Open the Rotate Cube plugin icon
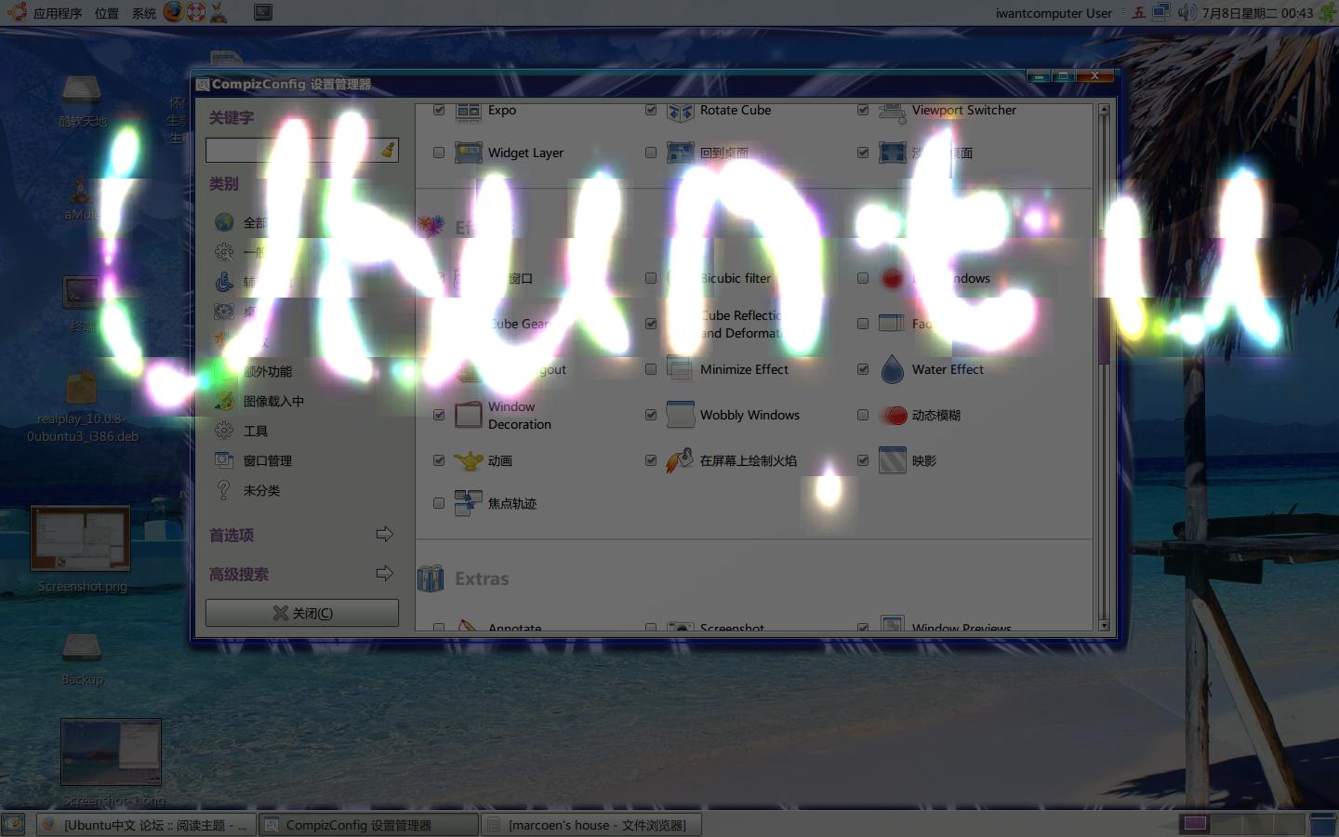Image resolution: width=1339 pixels, height=837 pixels. (x=681, y=112)
